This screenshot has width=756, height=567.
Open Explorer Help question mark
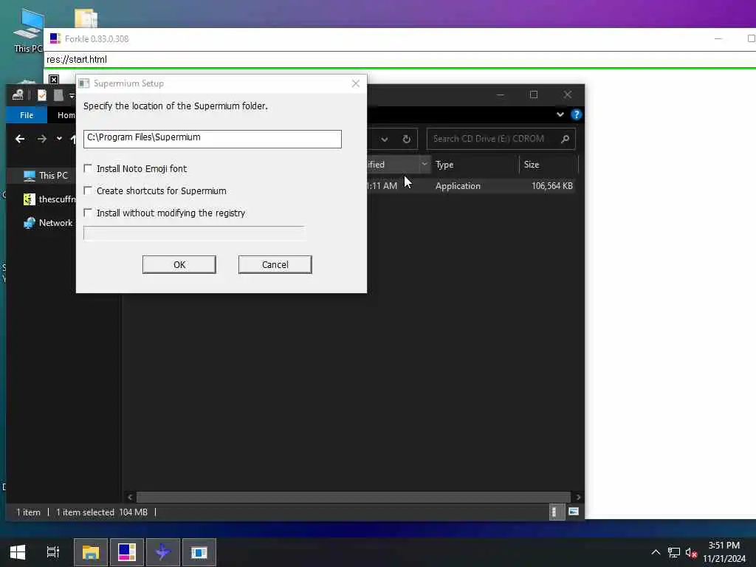point(576,114)
